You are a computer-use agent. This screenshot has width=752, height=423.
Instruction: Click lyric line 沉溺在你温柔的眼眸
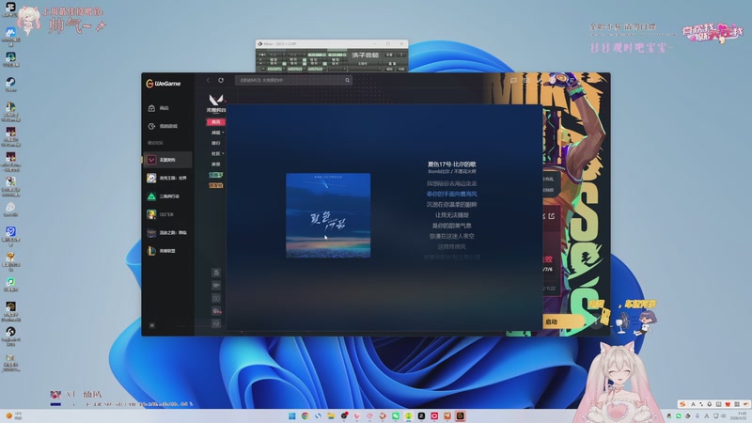452,204
